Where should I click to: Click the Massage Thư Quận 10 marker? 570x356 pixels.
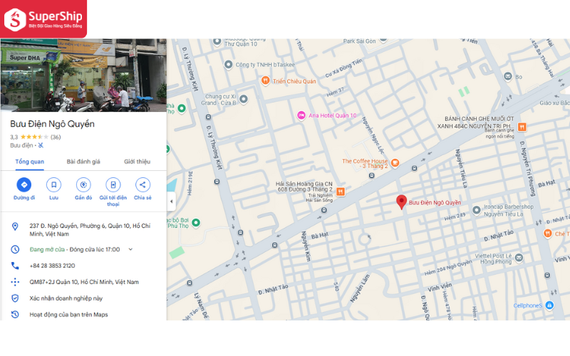pos(217,41)
